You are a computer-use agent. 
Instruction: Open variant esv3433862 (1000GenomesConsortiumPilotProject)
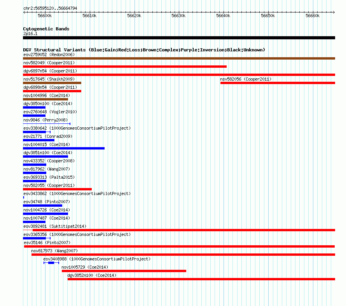click(77, 193)
